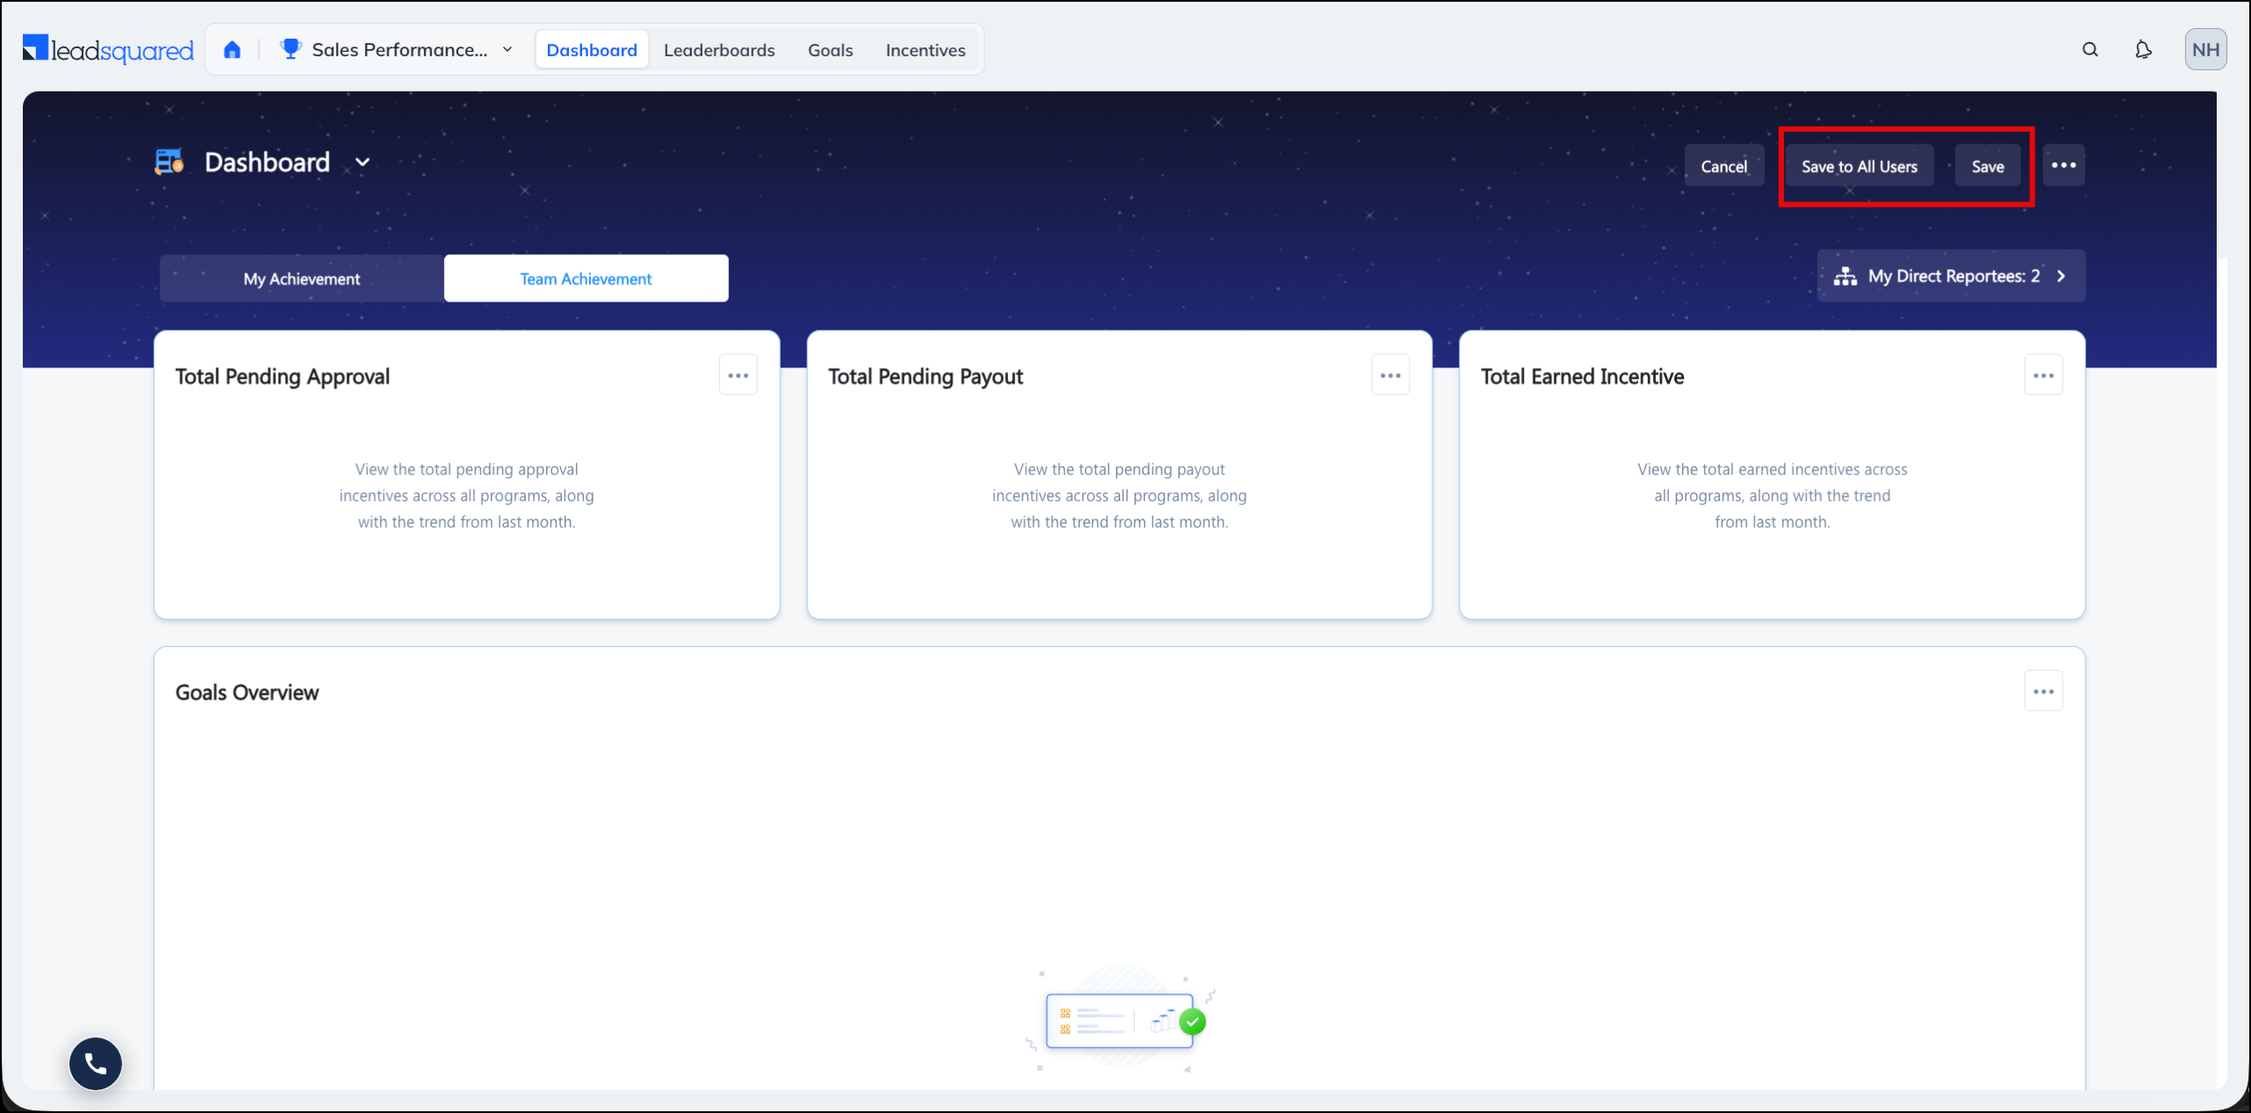Image resolution: width=2251 pixels, height=1113 pixels.
Task: Open Total Pending Approval card options
Action: [738, 375]
